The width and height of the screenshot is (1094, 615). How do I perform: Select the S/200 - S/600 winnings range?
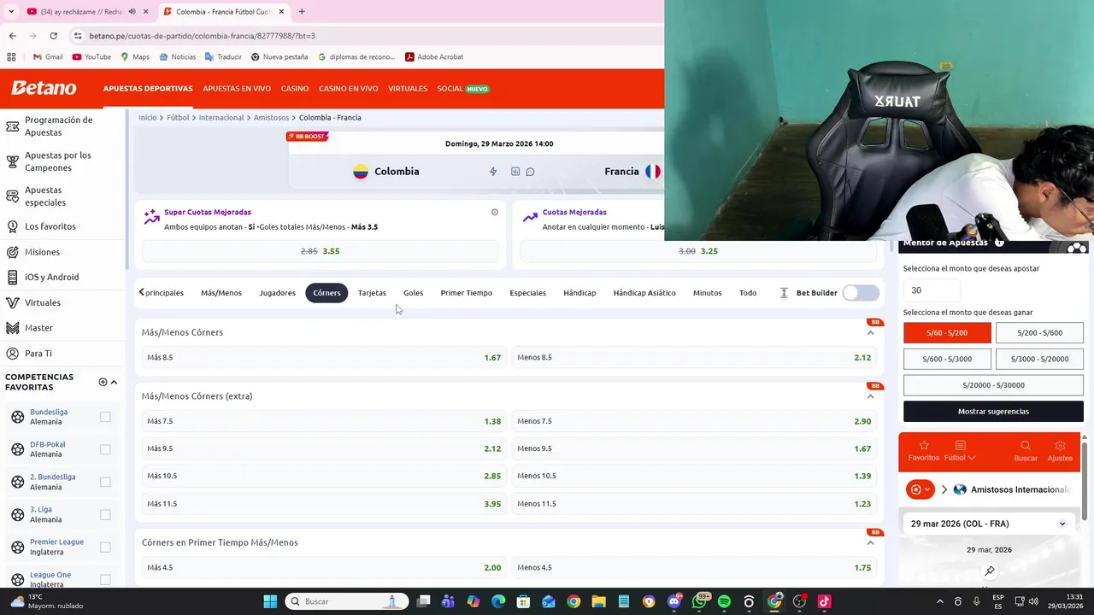(x=1039, y=333)
